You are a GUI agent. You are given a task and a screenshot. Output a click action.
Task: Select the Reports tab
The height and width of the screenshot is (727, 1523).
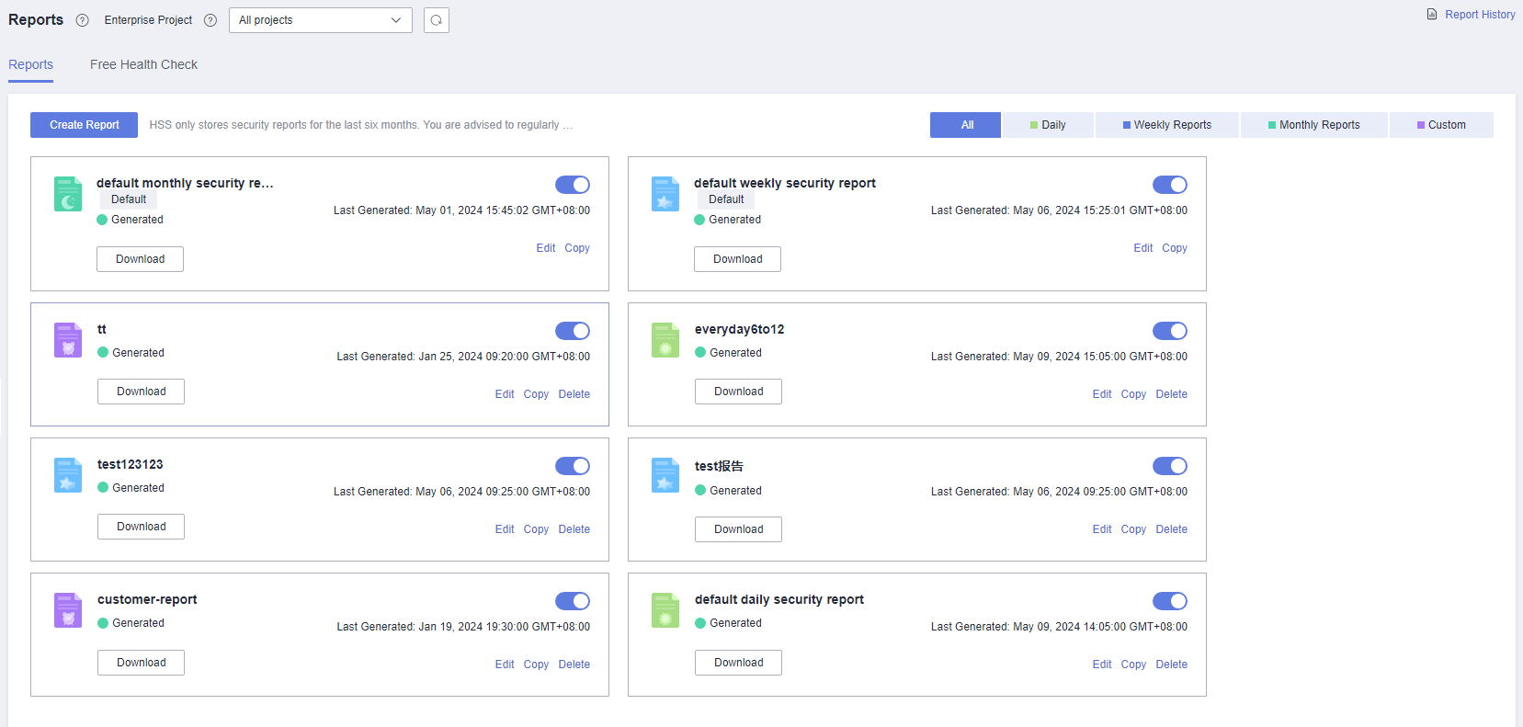pyautogui.click(x=30, y=64)
